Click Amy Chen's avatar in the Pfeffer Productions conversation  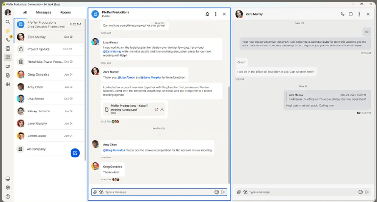click(95, 144)
